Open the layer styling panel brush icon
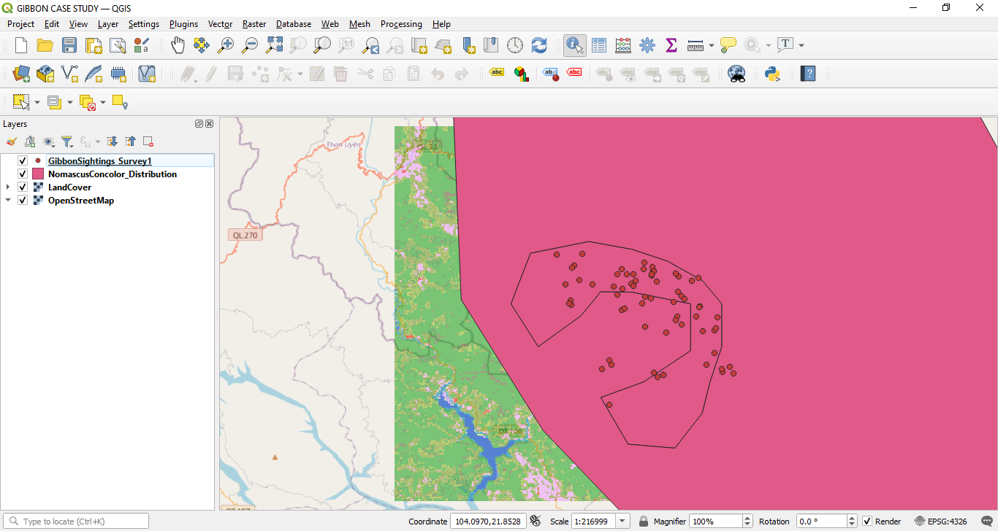Viewport: 998px width, 531px height. coord(12,142)
